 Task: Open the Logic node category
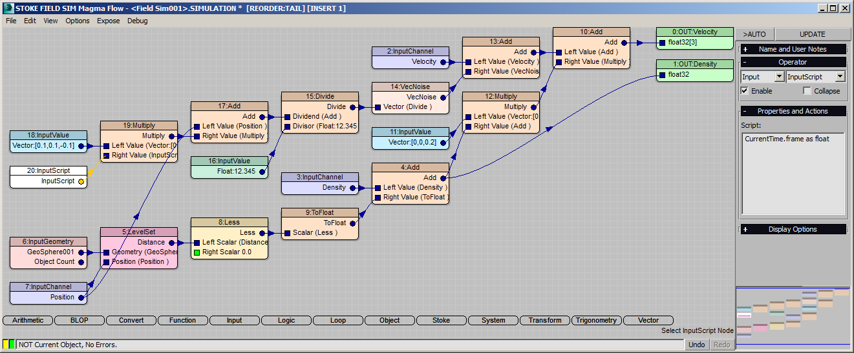286,320
